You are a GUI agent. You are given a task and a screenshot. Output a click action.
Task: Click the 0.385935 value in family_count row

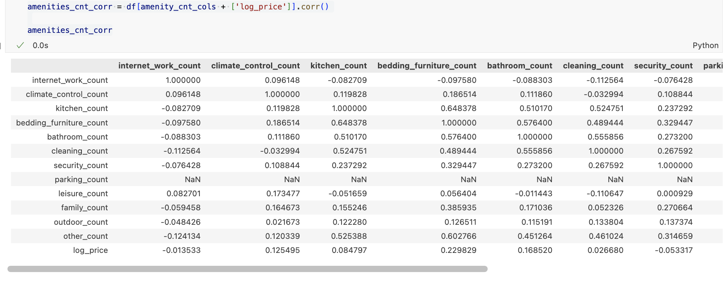pyautogui.click(x=458, y=208)
